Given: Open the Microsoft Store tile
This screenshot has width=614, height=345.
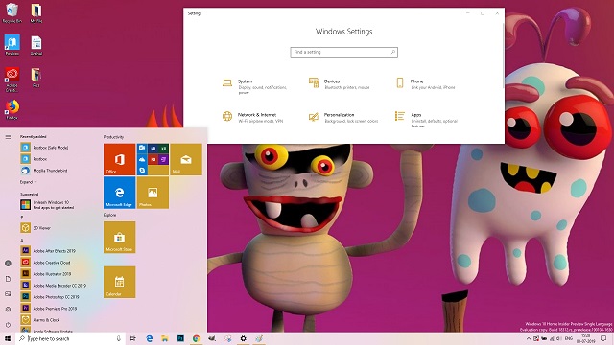Looking at the screenshot, I should [x=119, y=237].
